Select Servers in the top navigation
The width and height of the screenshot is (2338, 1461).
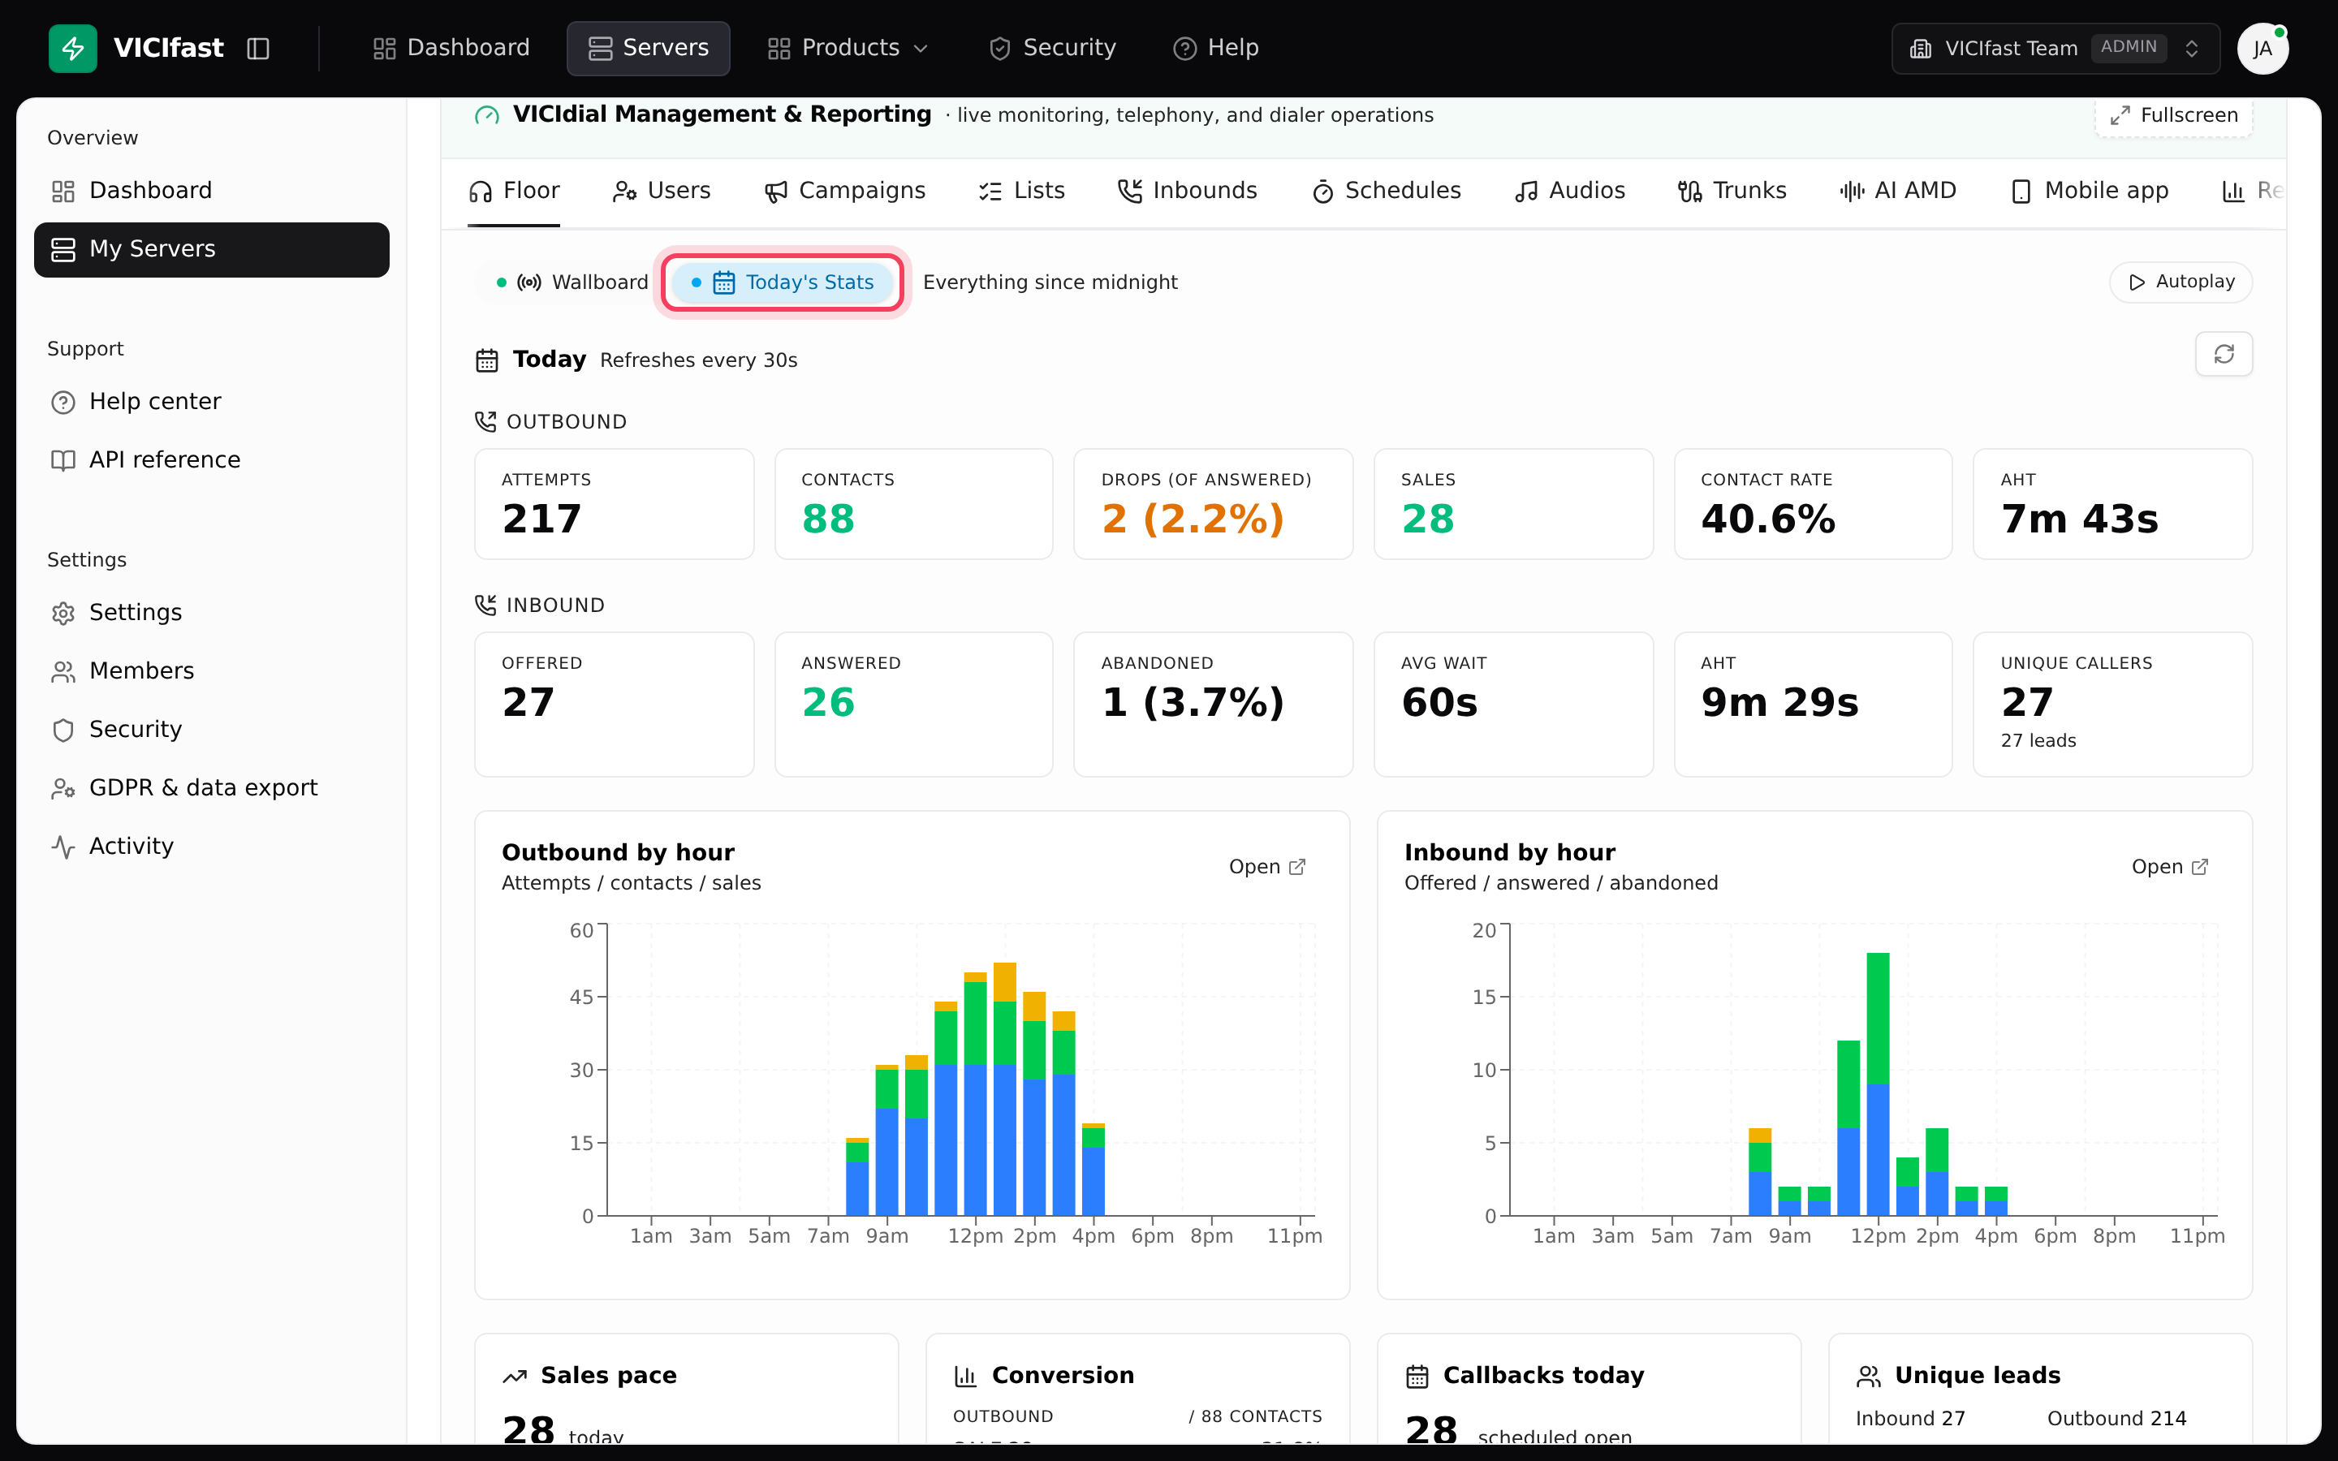[x=649, y=49]
